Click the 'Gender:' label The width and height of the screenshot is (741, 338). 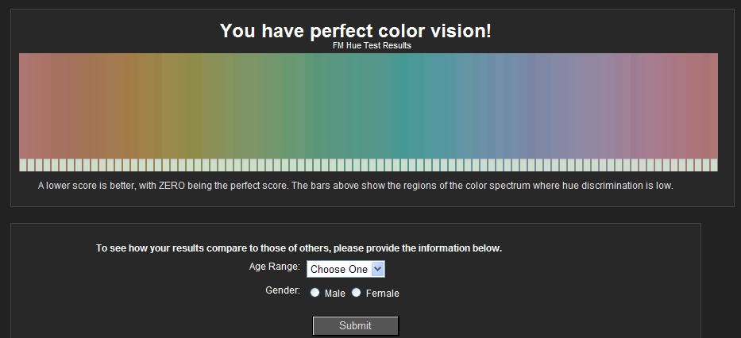[x=283, y=290]
